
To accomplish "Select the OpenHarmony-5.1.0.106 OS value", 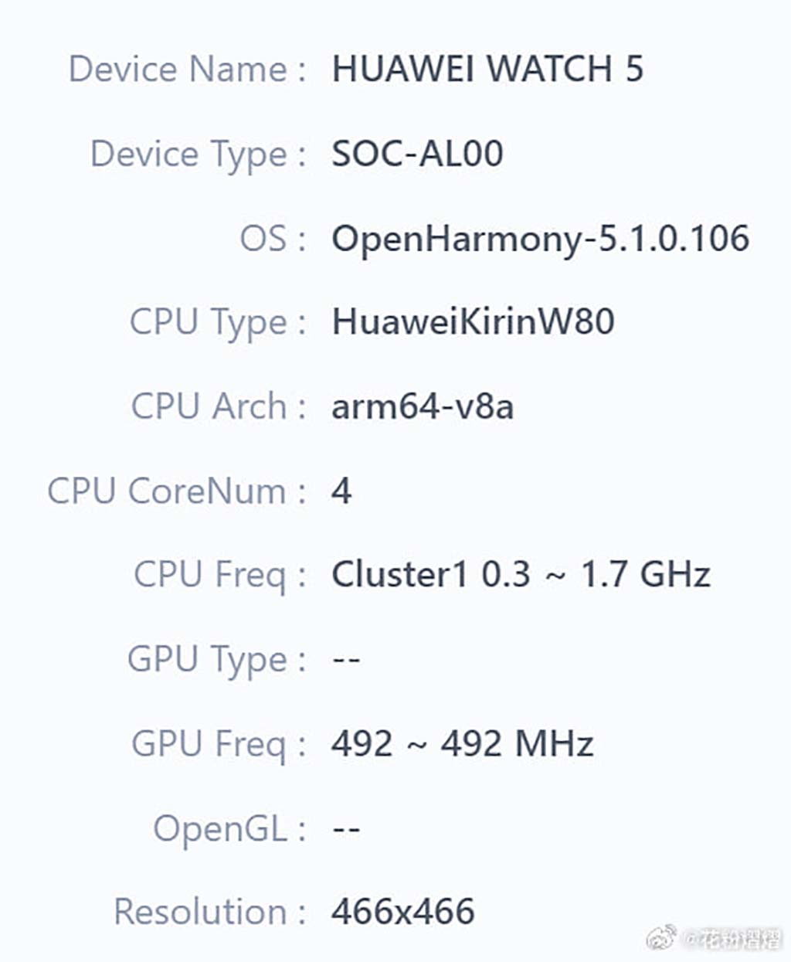I will 540,238.
